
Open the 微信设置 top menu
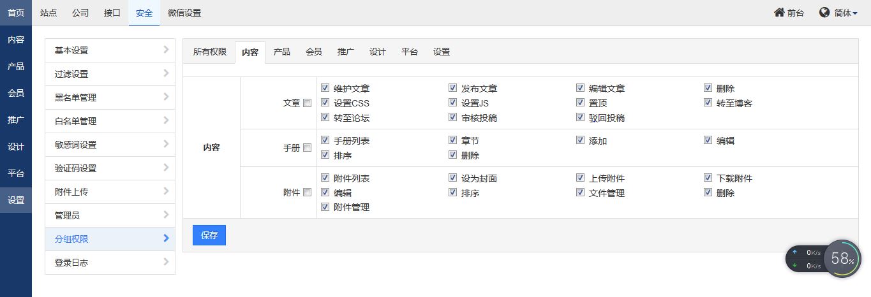coord(184,13)
